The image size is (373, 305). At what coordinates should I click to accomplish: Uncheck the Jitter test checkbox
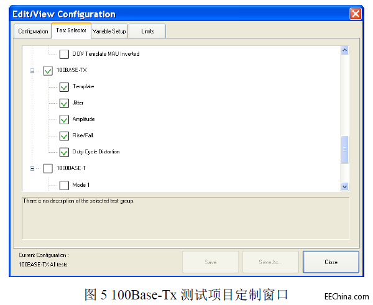pos(64,103)
